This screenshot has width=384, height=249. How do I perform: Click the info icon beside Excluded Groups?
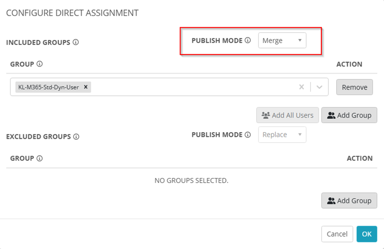coord(76,137)
